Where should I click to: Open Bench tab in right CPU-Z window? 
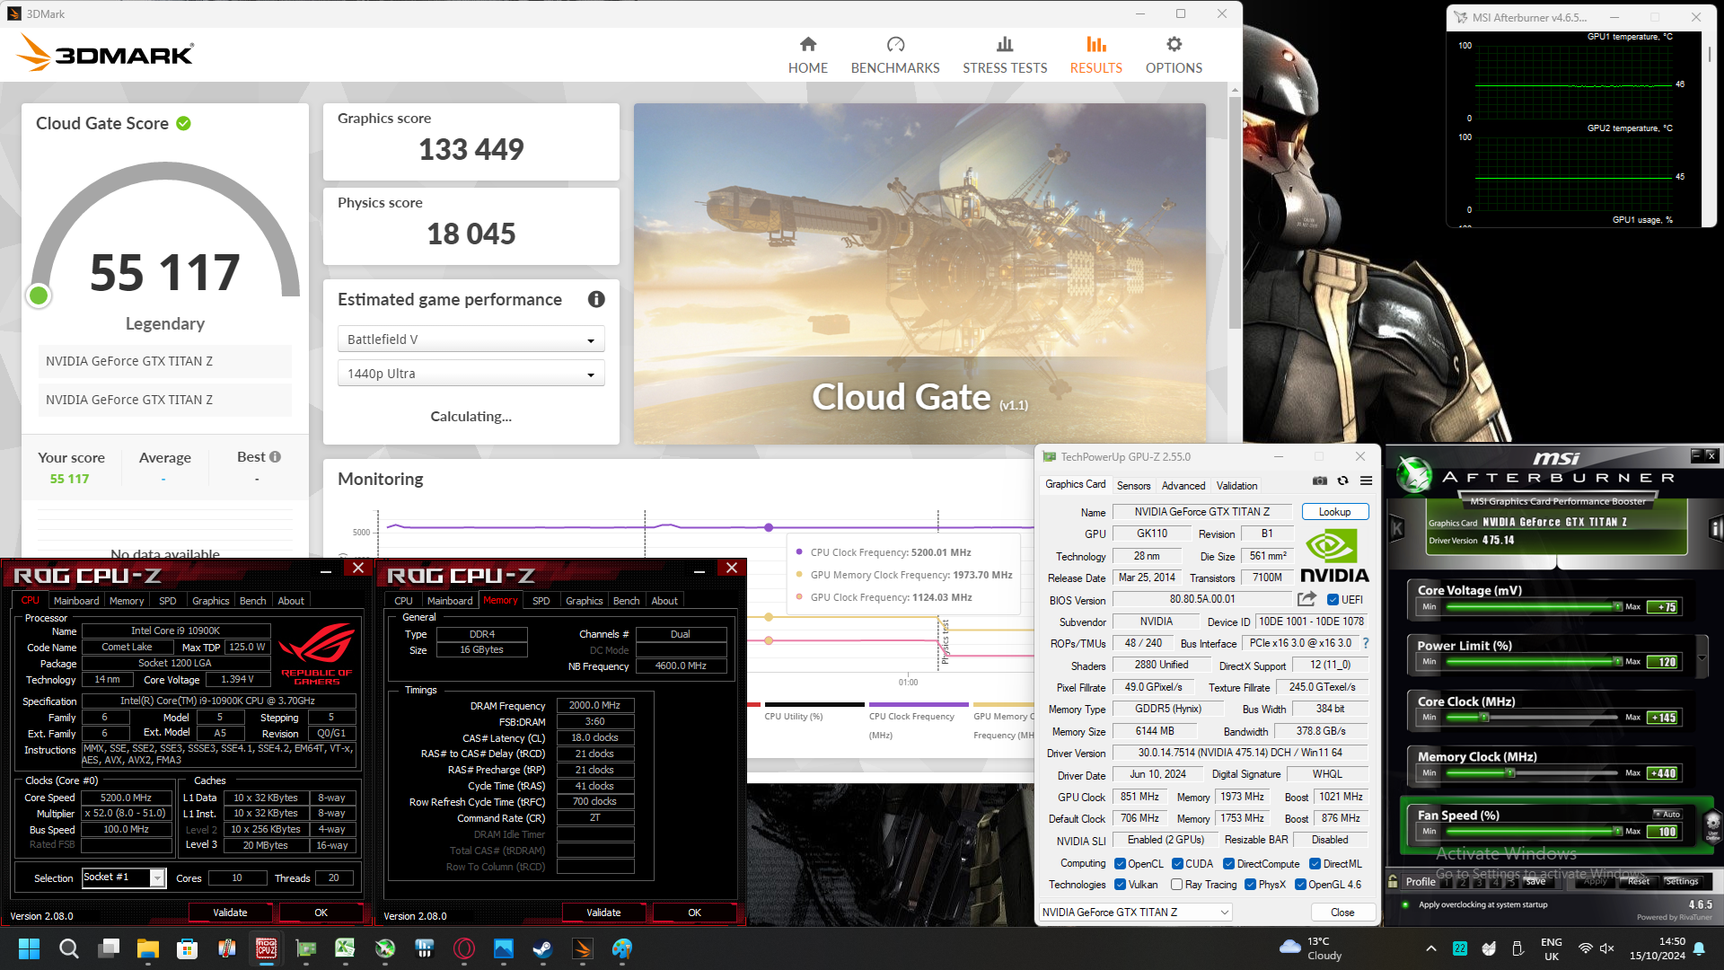tap(626, 601)
